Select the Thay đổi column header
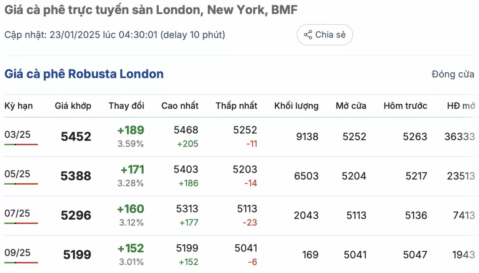479x273 pixels. 127,106
